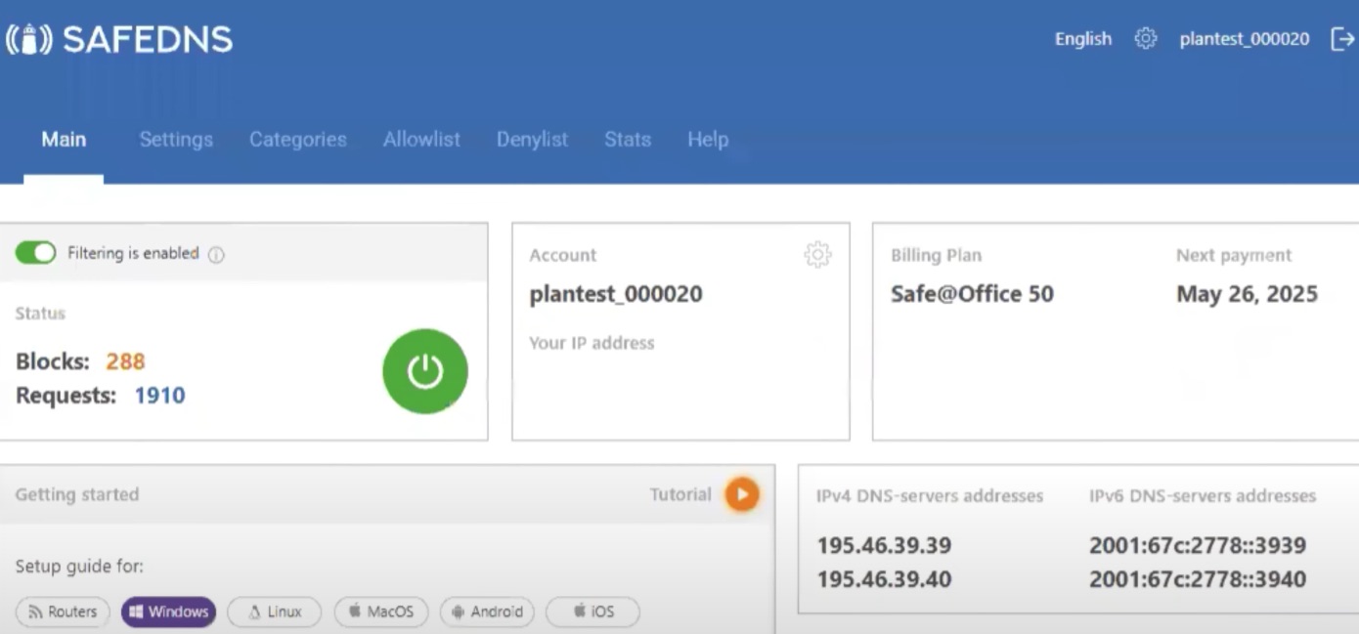Open settings via the gear icon
The image size is (1359, 634).
pyautogui.click(x=1144, y=38)
